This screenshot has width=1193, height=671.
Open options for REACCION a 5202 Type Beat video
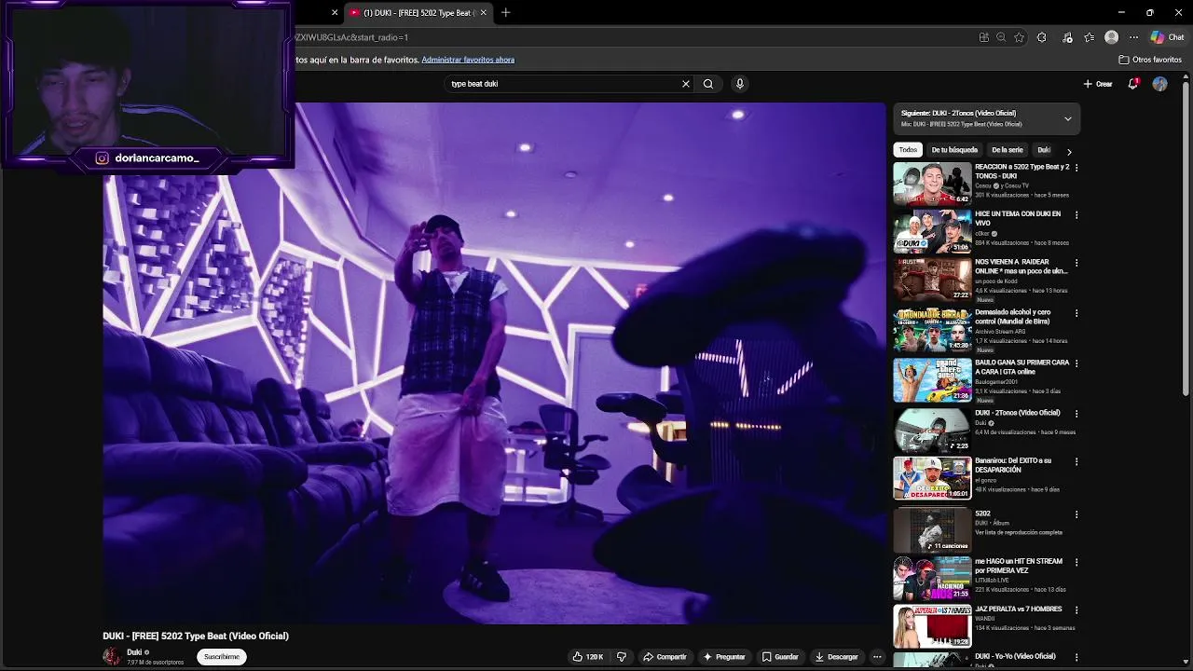1076,168
